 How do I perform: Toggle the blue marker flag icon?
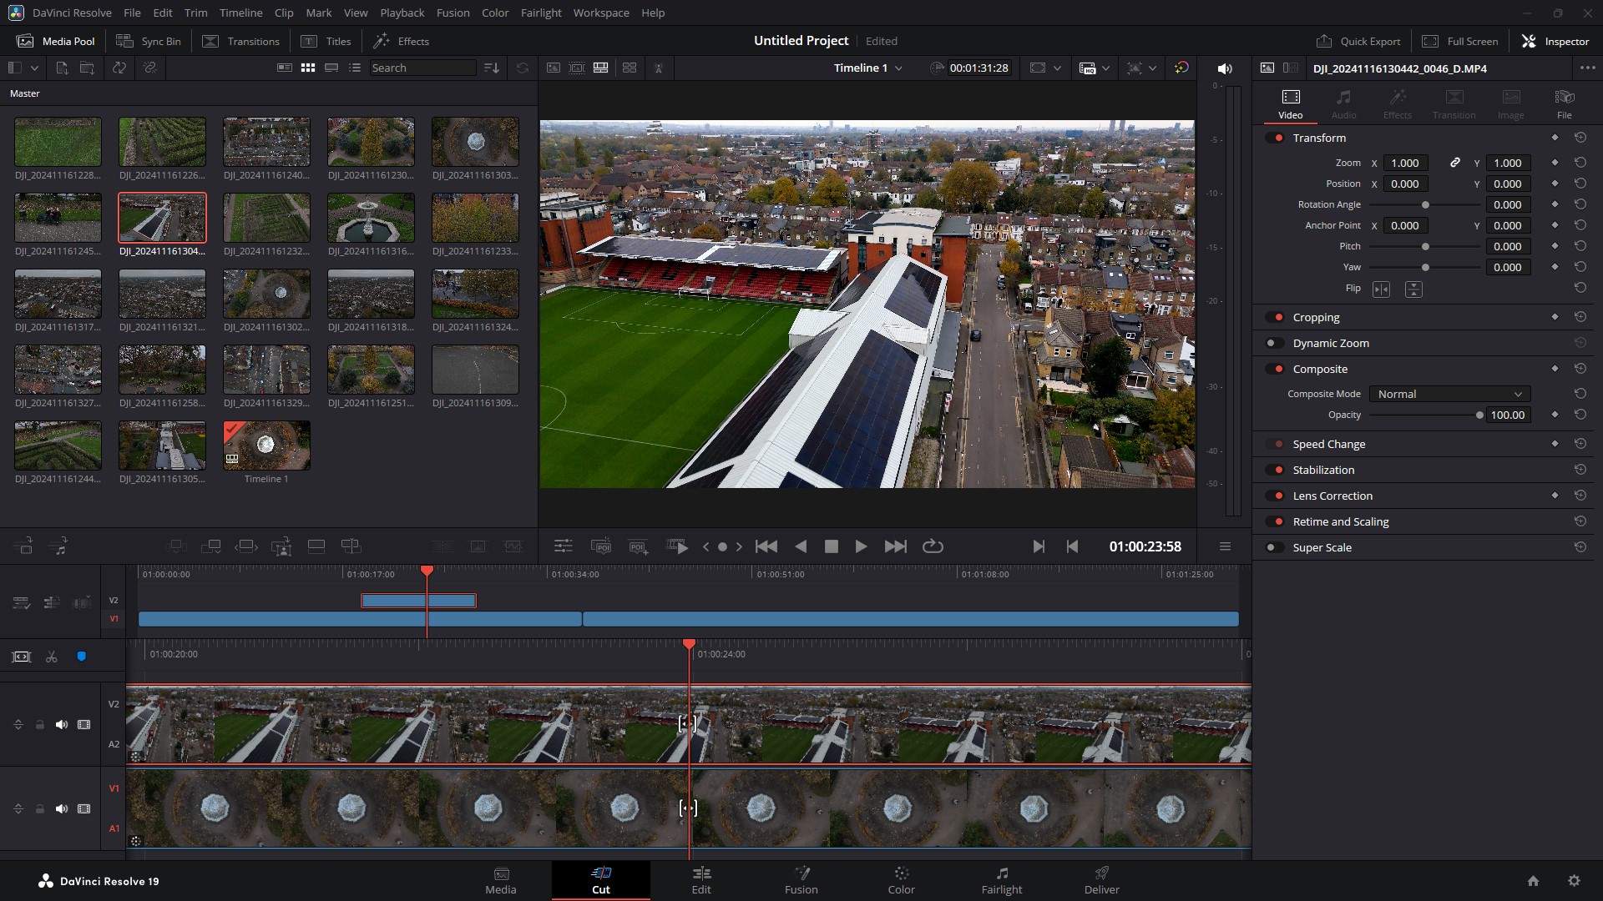(81, 657)
